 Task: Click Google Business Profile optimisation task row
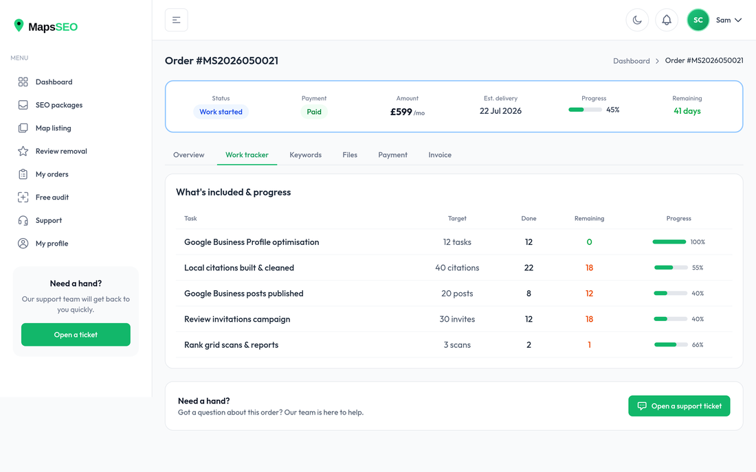click(x=454, y=242)
